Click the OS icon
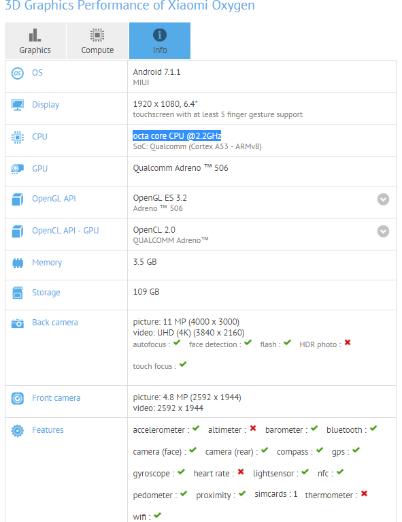This screenshot has height=522, width=402. tap(18, 74)
